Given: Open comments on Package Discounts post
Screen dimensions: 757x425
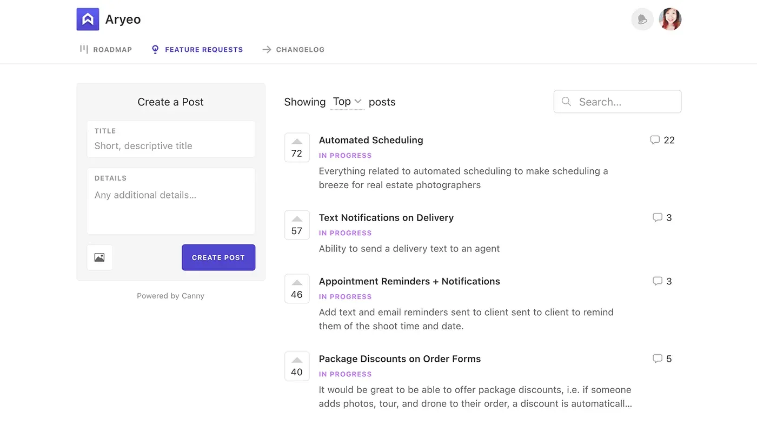Looking at the screenshot, I should [662, 358].
